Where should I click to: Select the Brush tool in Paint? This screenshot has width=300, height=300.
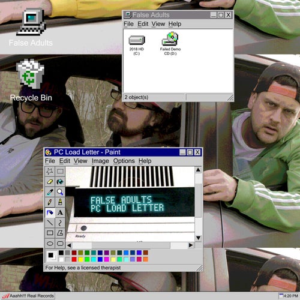60,202
